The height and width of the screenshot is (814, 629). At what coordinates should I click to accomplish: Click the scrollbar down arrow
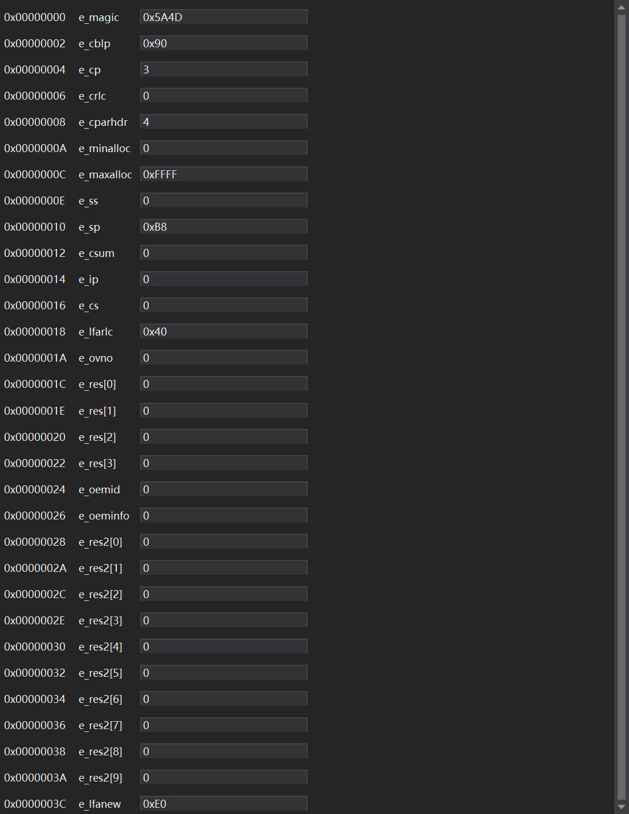(x=621, y=807)
